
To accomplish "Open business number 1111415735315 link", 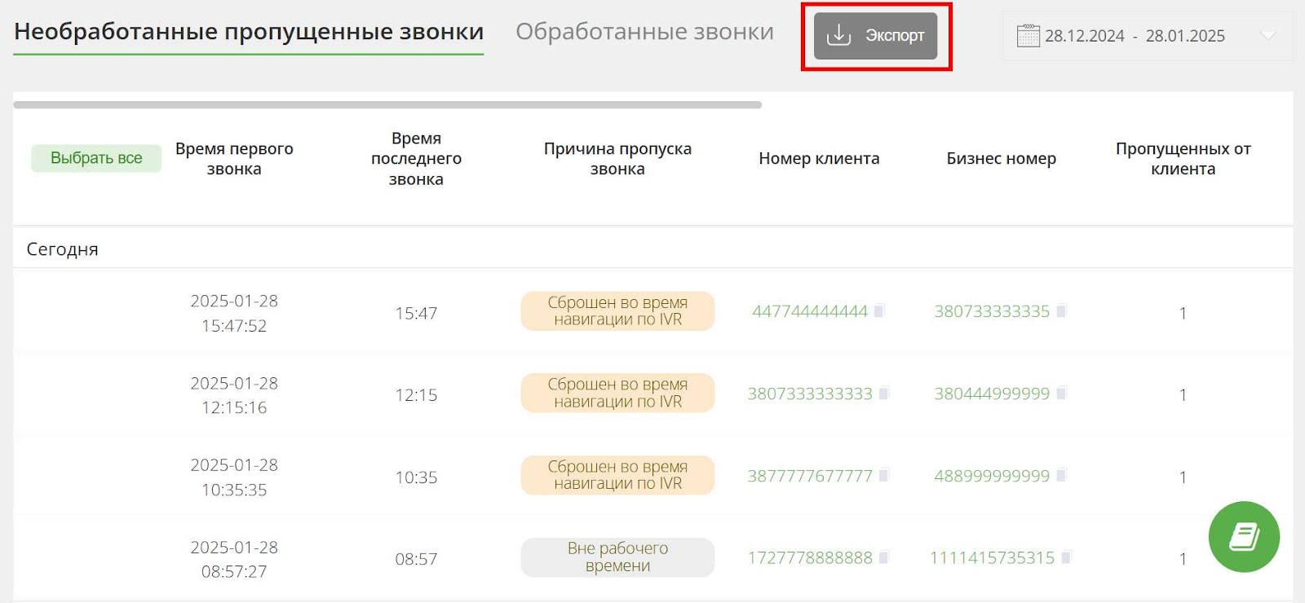I will point(992,558).
